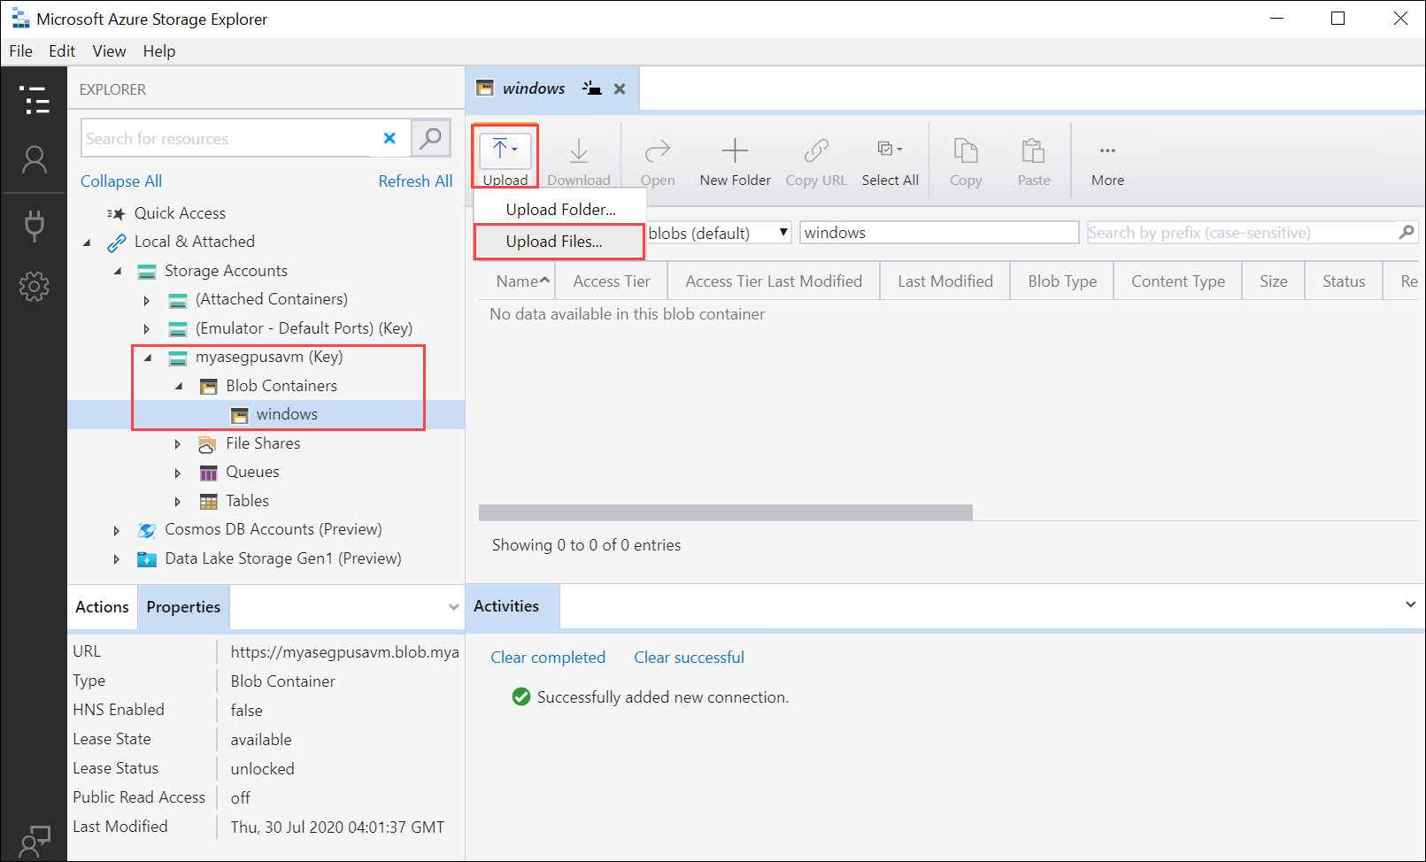Click the Download toolbar icon
Viewport: 1426px width, 862px height.
coord(579,159)
